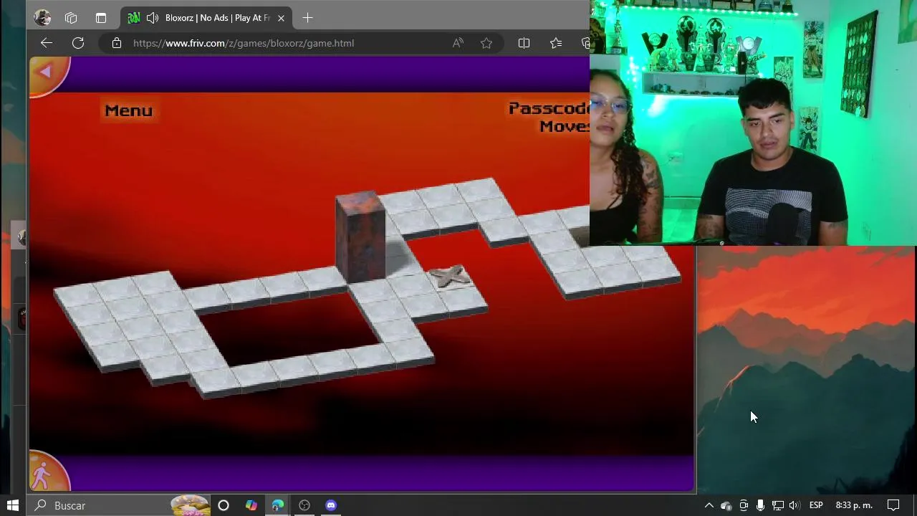Click the Buscar taskbar search box
This screenshot has width=917, height=516.
(x=118, y=505)
